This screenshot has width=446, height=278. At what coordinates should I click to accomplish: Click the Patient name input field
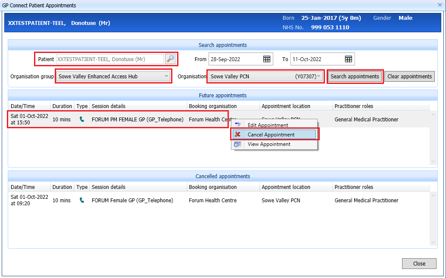tap(109, 59)
